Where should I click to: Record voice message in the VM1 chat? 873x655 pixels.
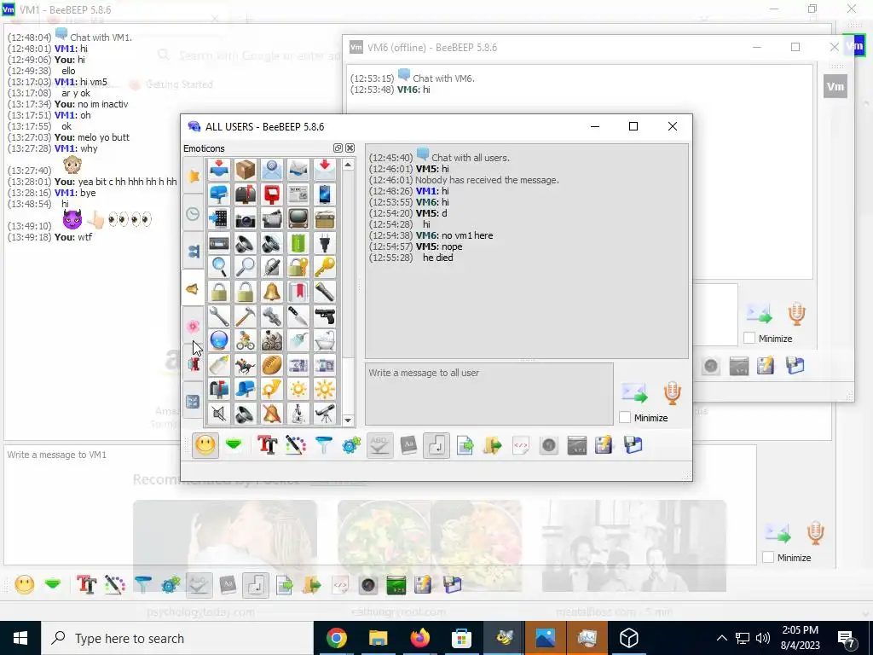[x=815, y=533]
